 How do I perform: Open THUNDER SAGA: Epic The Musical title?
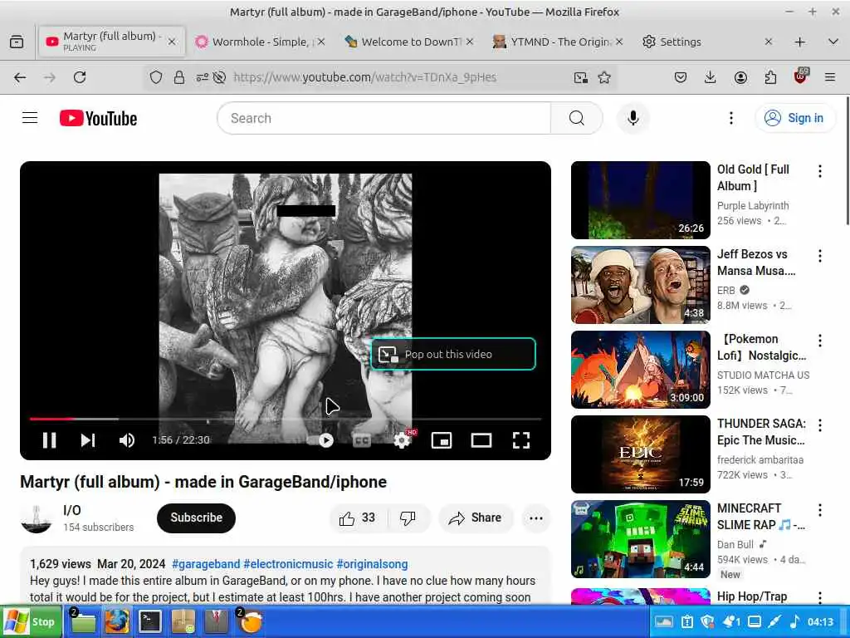point(761,432)
